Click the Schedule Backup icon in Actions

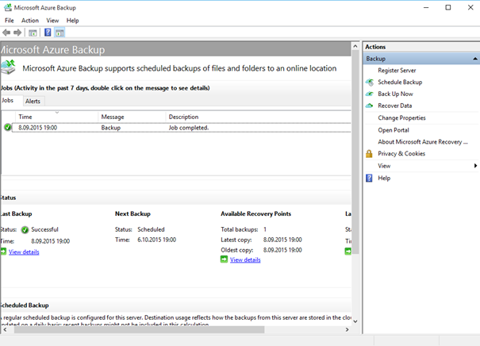[370, 83]
